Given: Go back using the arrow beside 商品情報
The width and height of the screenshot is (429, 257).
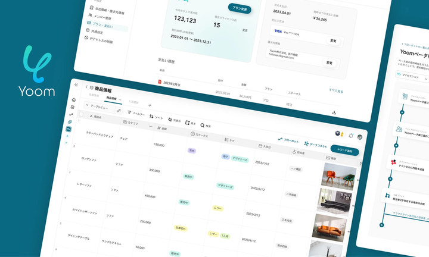Looking at the screenshot, I should (x=86, y=87).
